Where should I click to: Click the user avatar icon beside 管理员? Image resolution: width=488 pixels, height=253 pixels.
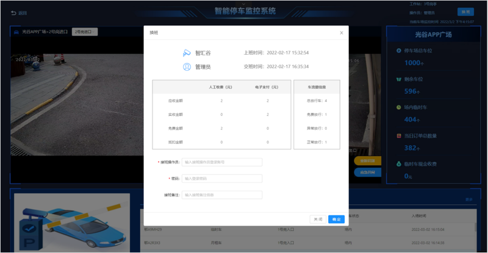(x=187, y=66)
